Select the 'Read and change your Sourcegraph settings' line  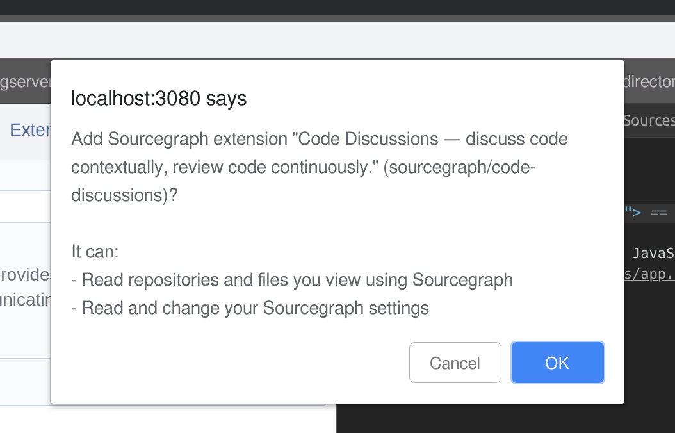(250, 308)
